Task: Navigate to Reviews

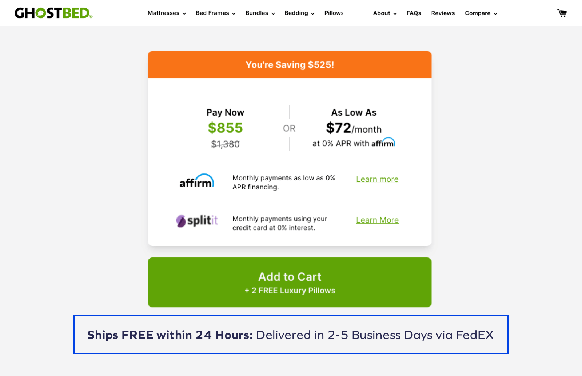Action: (x=443, y=13)
